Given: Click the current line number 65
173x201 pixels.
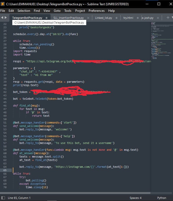Looking at the screenshot, I should (x=5, y=170).
